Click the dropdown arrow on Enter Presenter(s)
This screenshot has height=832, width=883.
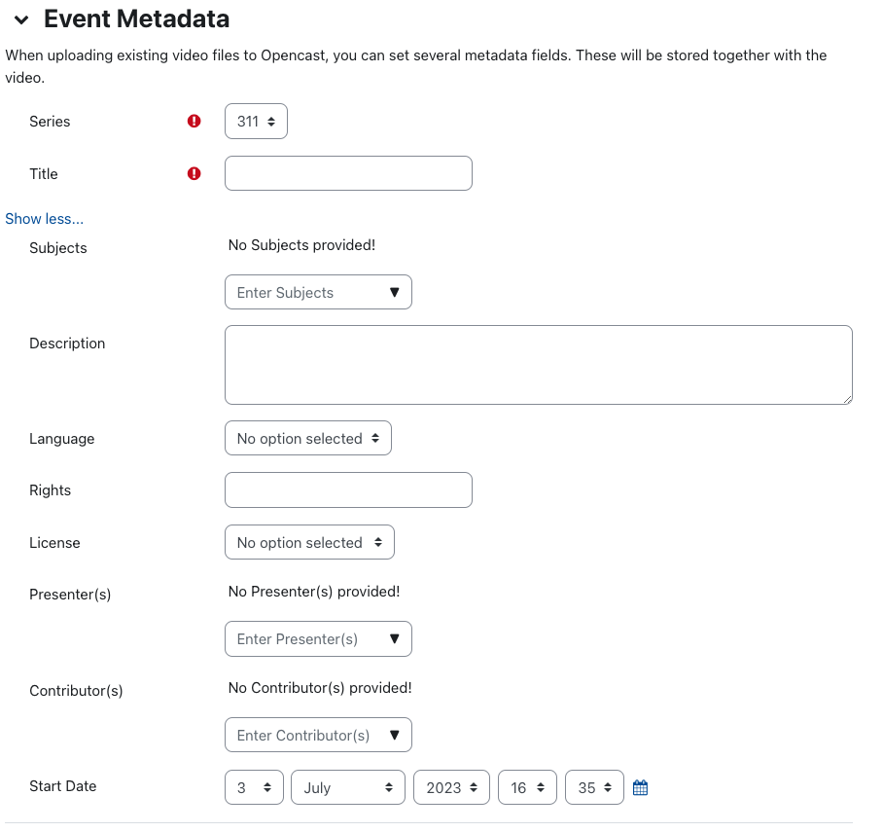[396, 638]
